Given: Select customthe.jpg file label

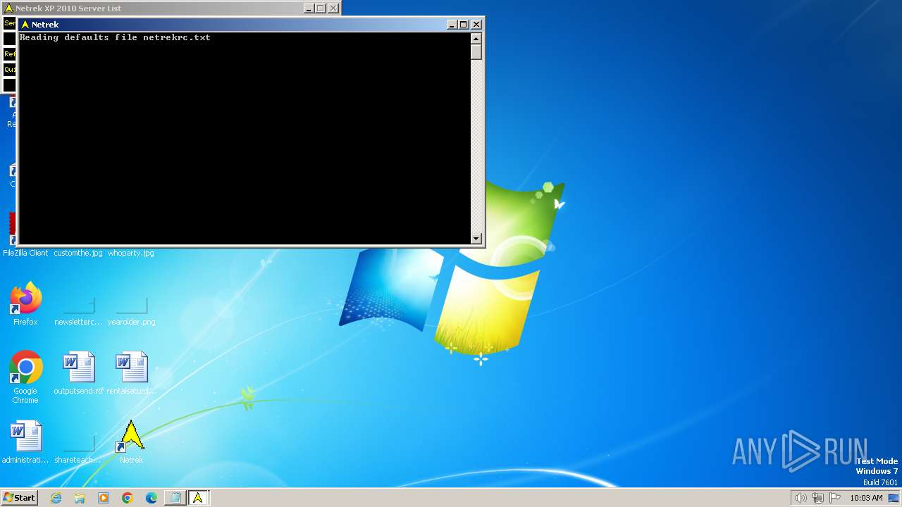Looking at the screenshot, I should (x=78, y=253).
